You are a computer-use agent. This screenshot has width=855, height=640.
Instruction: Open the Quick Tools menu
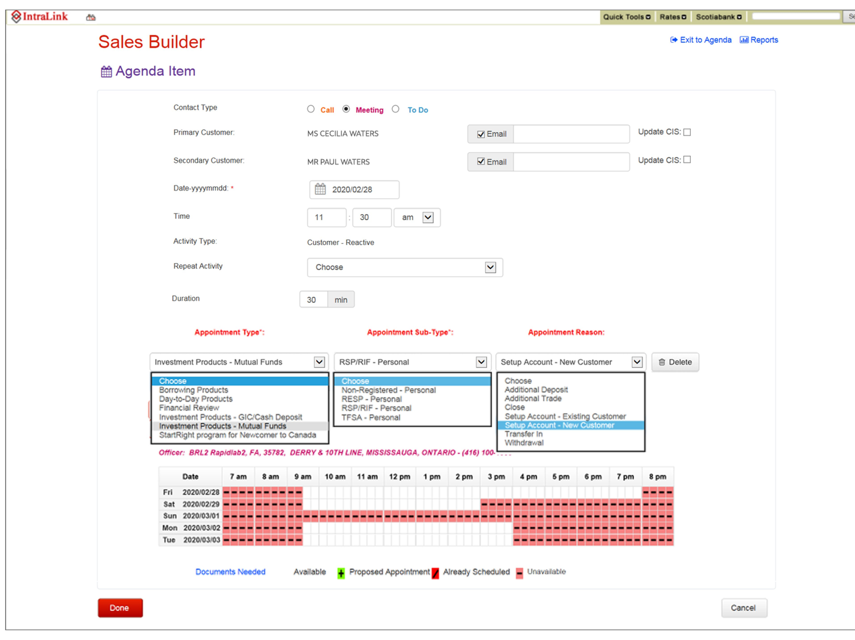627,17
